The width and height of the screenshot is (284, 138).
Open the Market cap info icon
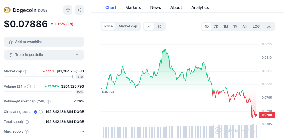tap(25, 72)
